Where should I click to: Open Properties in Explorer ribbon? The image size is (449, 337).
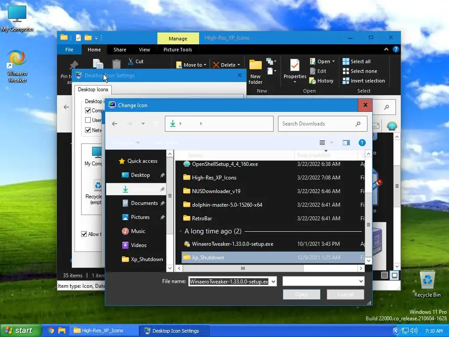(295, 71)
